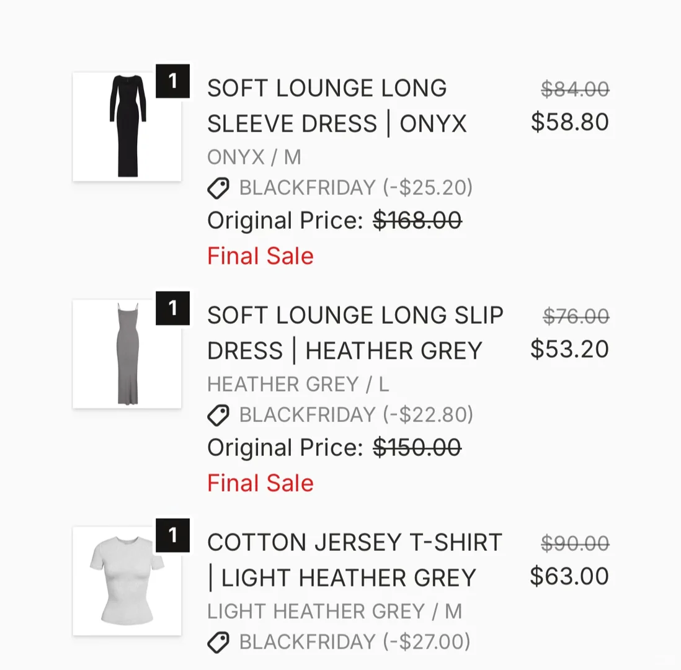
Task: Click the Final Sale label under slip dress
Action: [x=260, y=483]
